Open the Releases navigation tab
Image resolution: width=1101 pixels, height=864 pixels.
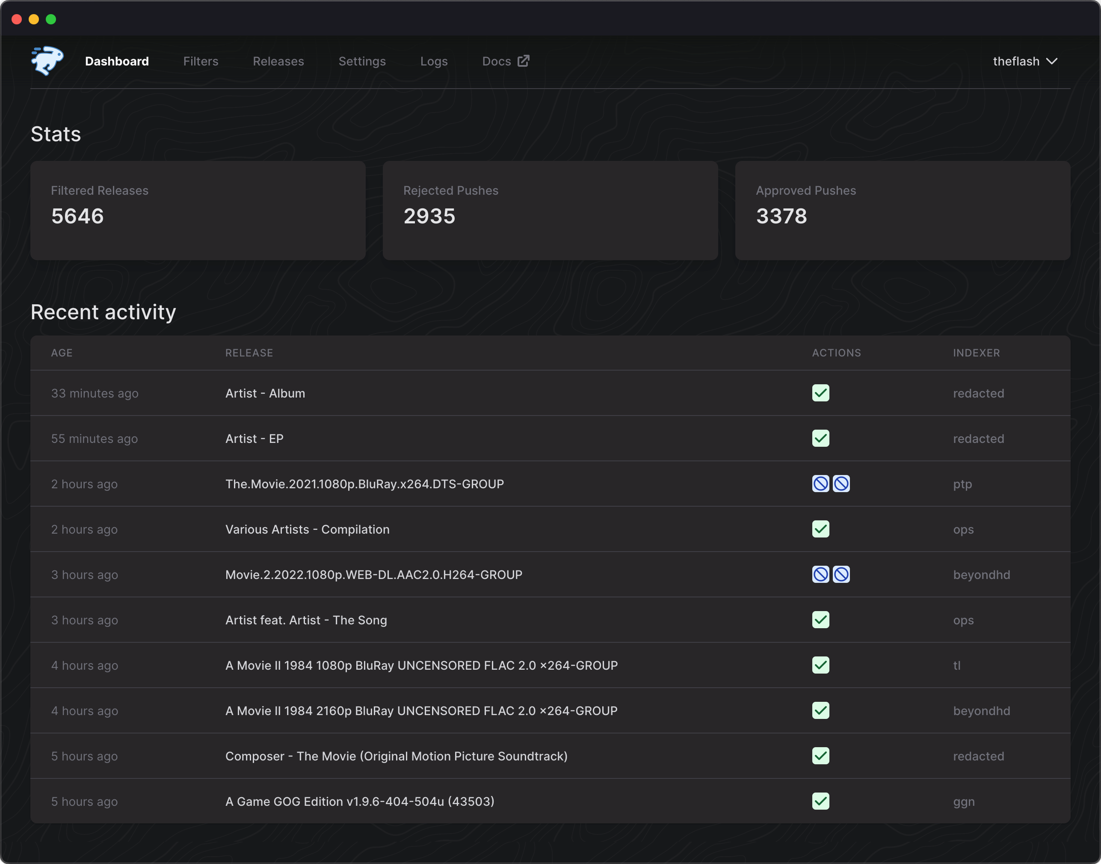(278, 61)
